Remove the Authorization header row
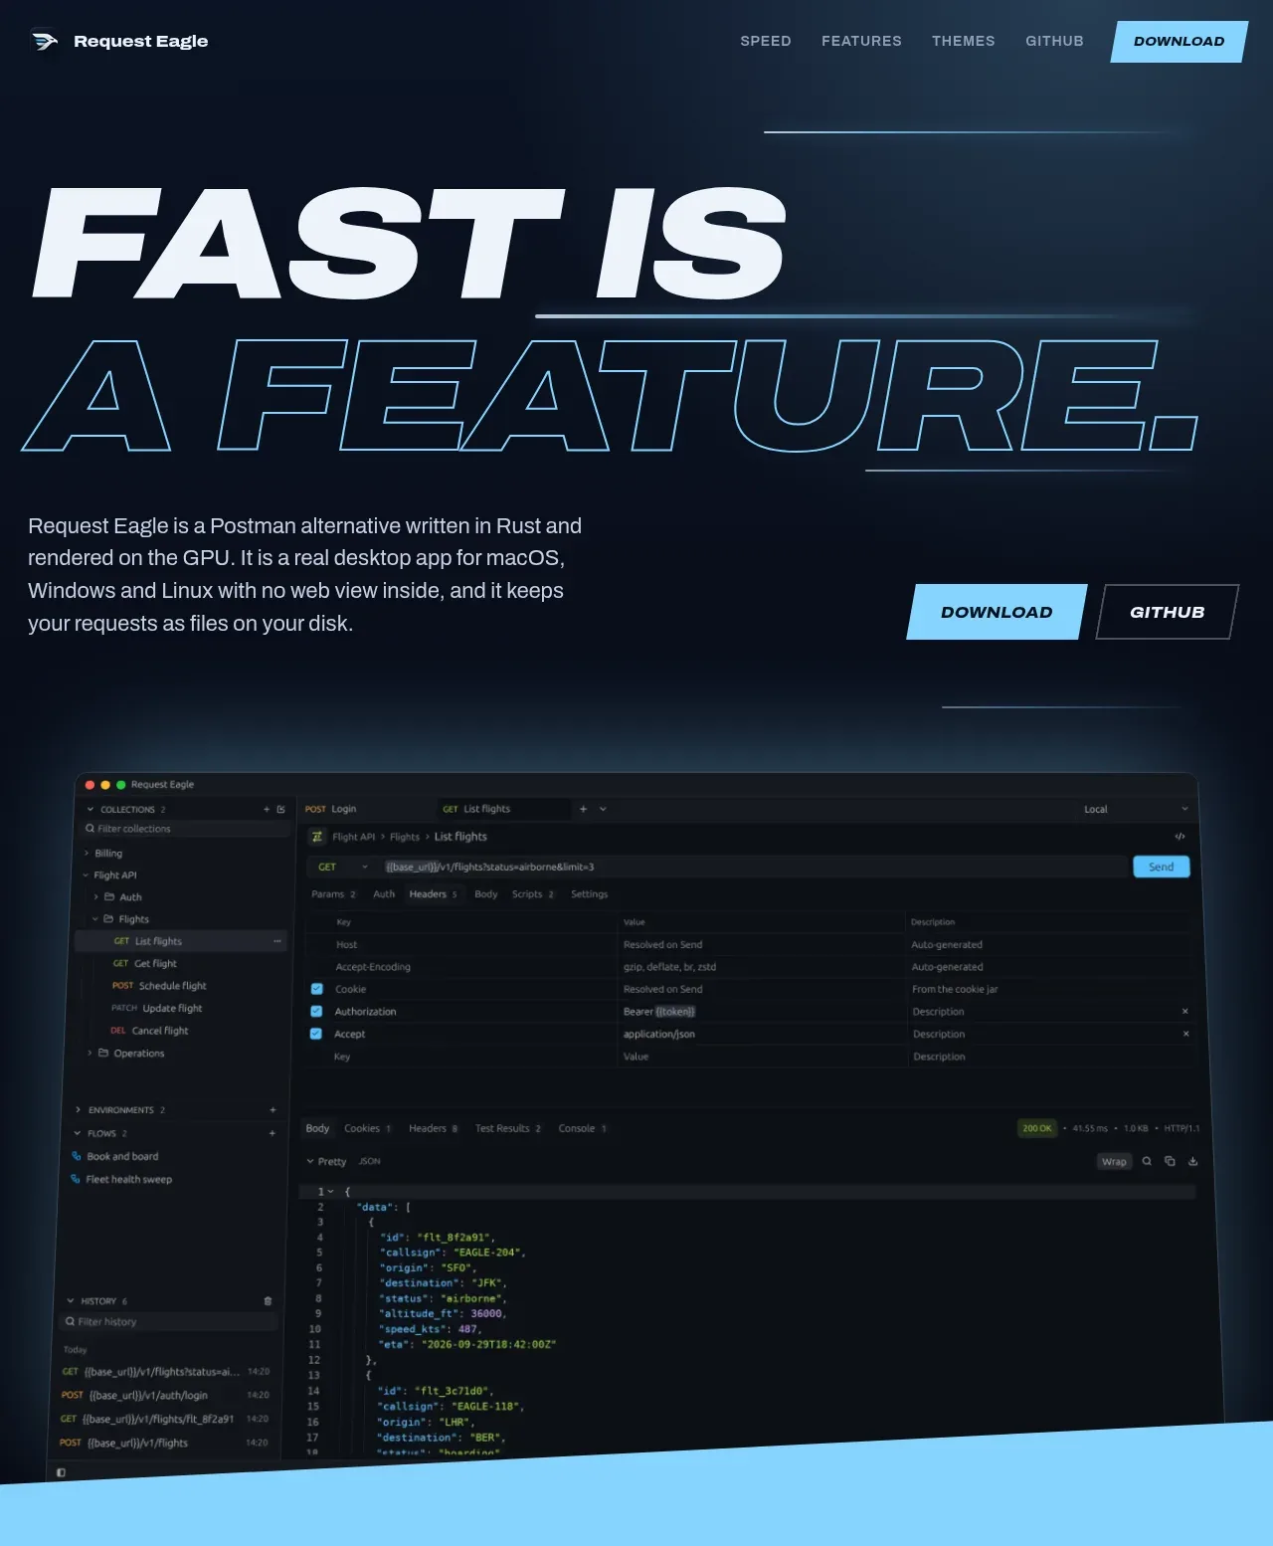 [x=1184, y=1011]
